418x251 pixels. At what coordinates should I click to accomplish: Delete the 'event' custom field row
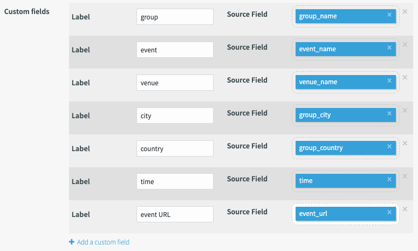pos(405,44)
